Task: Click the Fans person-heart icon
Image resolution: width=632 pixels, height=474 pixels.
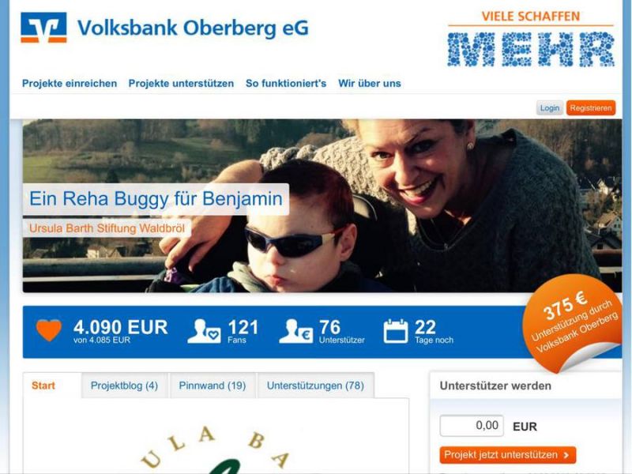Action: tap(204, 331)
